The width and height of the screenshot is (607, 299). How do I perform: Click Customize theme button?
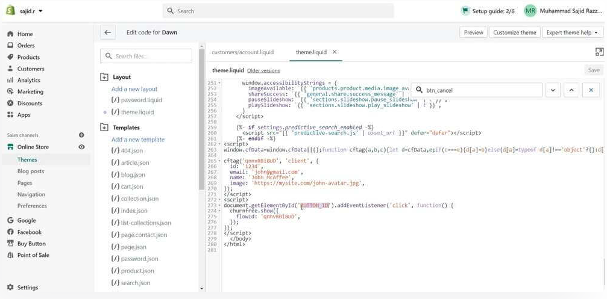click(x=515, y=32)
